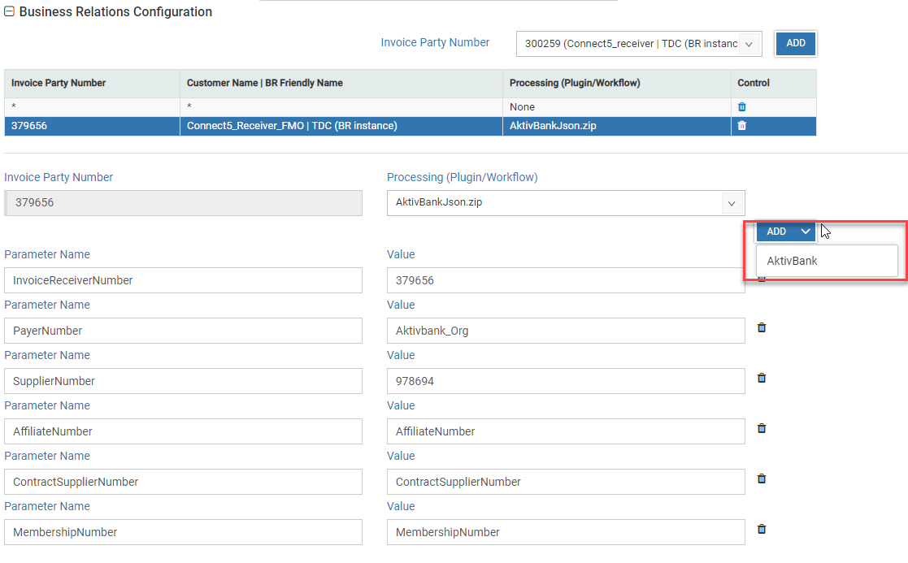
Task: Click the lower ADD split button
Action: [x=775, y=231]
